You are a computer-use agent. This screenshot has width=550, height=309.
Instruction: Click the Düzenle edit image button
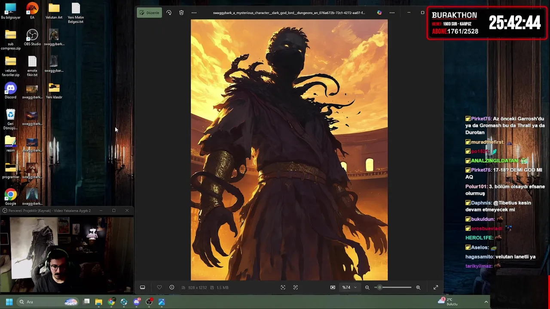coord(149,13)
